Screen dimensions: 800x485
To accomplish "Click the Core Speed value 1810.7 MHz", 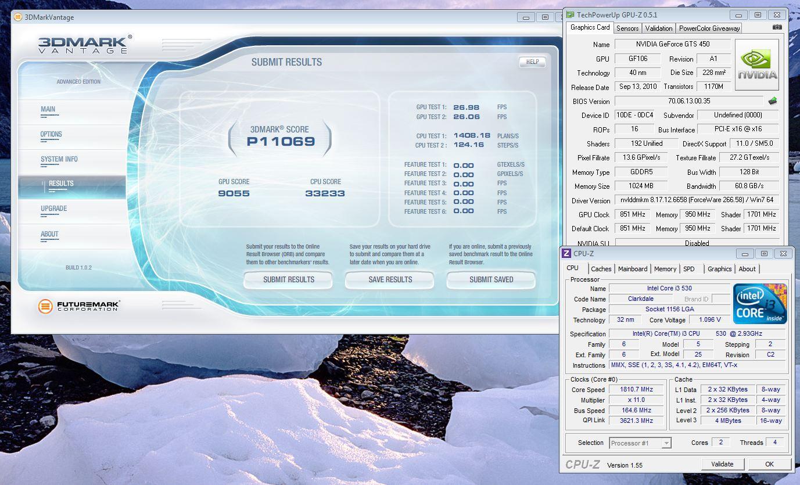I will coord(636,390).
